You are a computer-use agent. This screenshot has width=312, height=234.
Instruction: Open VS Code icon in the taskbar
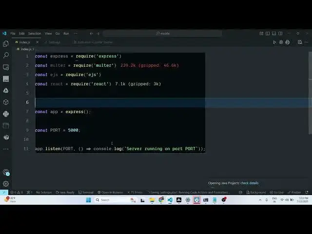(x=170, y=200)
